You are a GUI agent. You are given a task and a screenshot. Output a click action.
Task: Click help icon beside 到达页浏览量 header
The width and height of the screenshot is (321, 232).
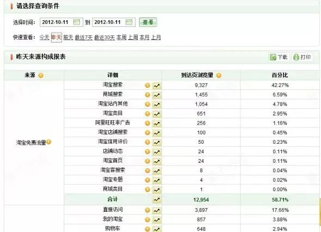[219, 75]
